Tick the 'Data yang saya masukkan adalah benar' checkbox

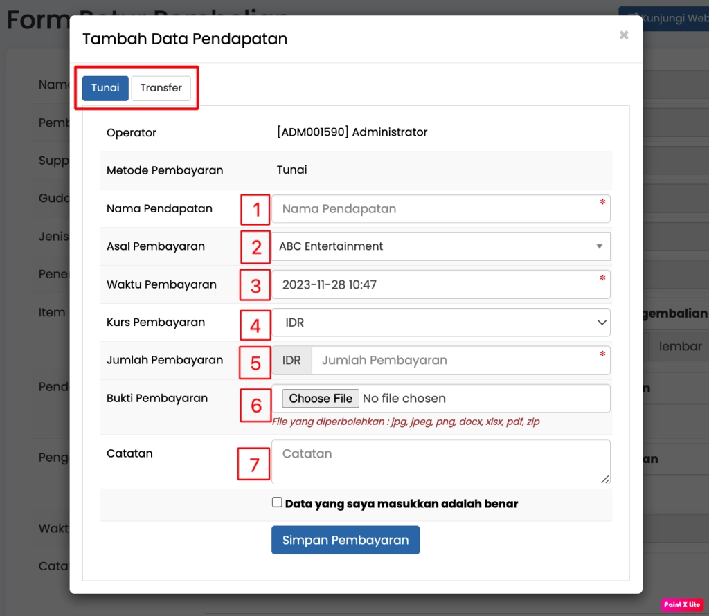point(277,503)
